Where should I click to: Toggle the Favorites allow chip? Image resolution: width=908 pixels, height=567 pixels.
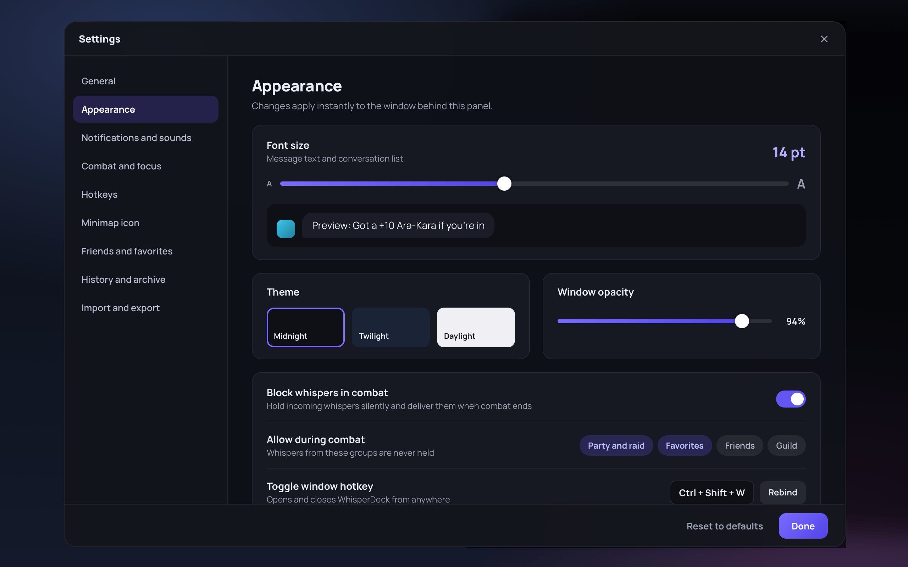[685, 445]
